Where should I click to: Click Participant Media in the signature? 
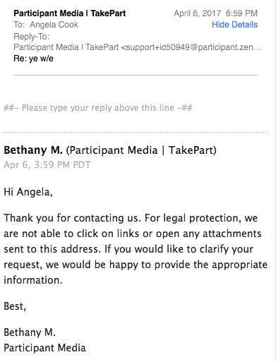coord(44,348)
